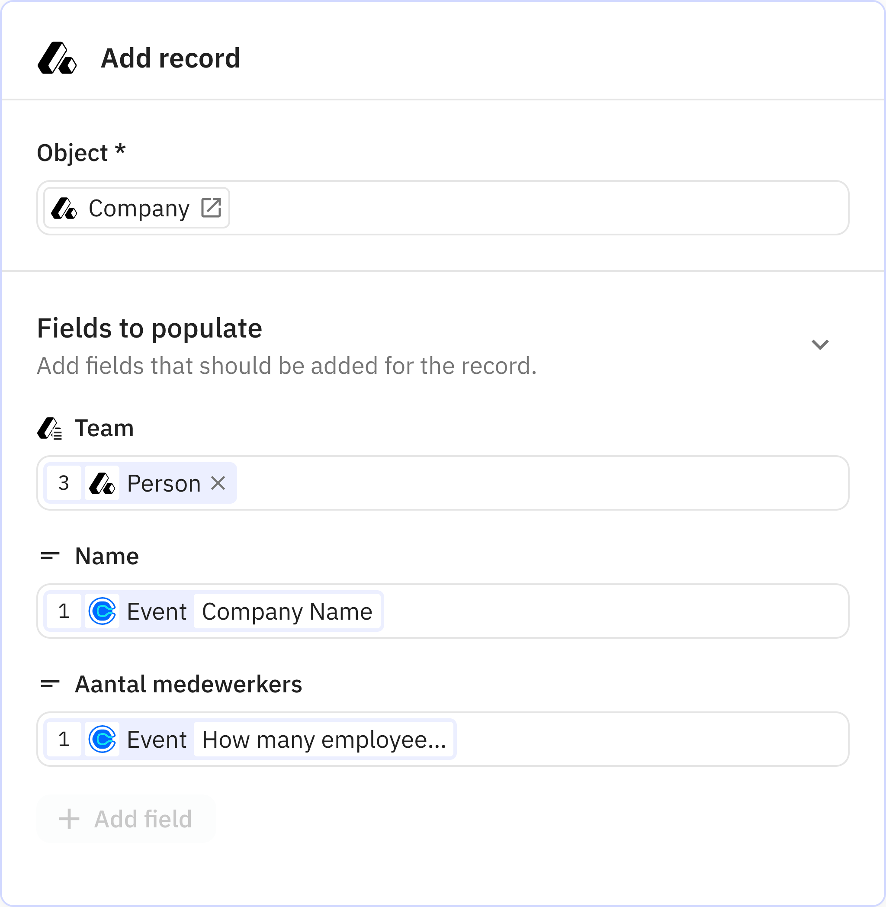Click the Aantal medewerkers field label
This screenshot has width=886, height=907.
[x=189, y=684]
